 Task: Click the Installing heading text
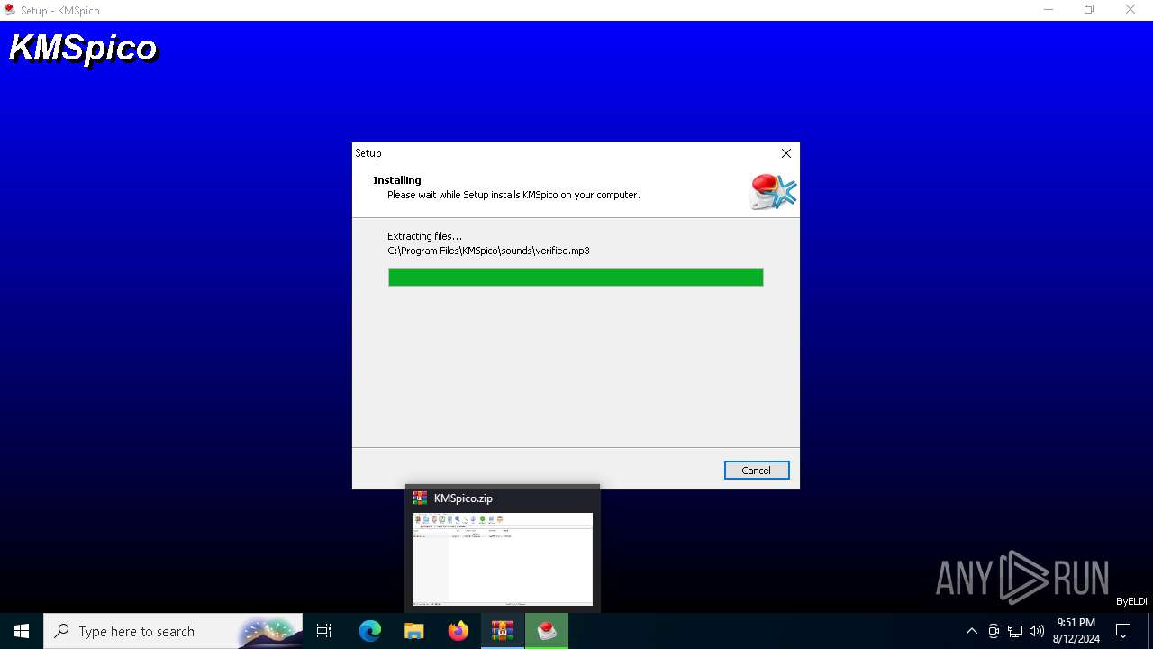coord(397,180)
